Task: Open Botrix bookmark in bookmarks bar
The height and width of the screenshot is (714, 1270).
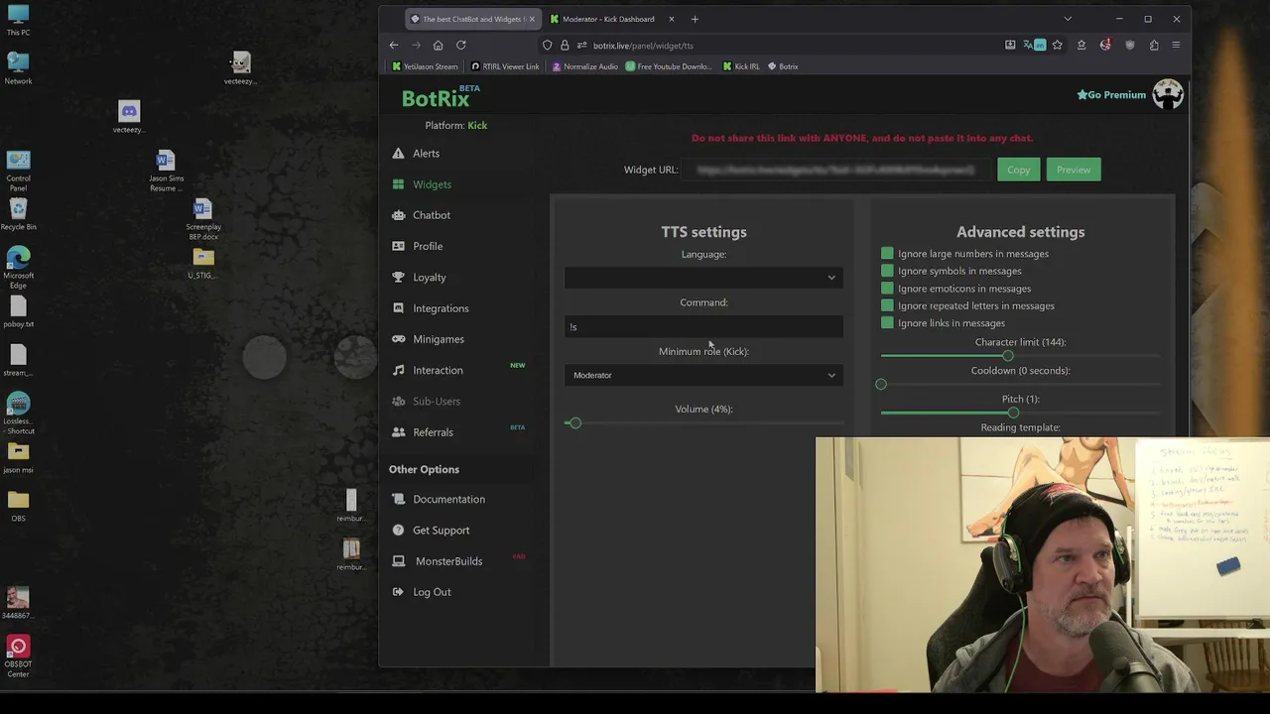Action: point(783,66)
